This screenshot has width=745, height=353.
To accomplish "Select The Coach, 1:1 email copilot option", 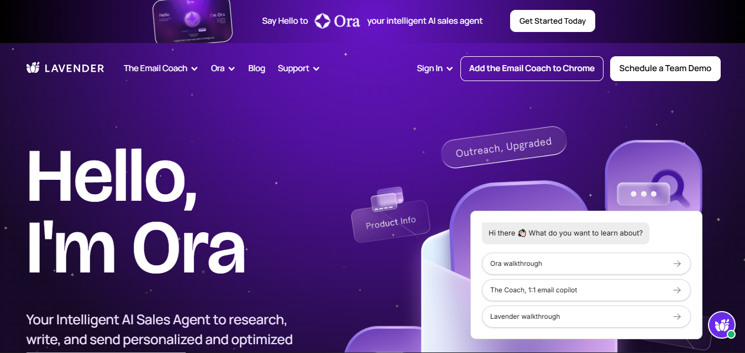I will click(586, 290).
